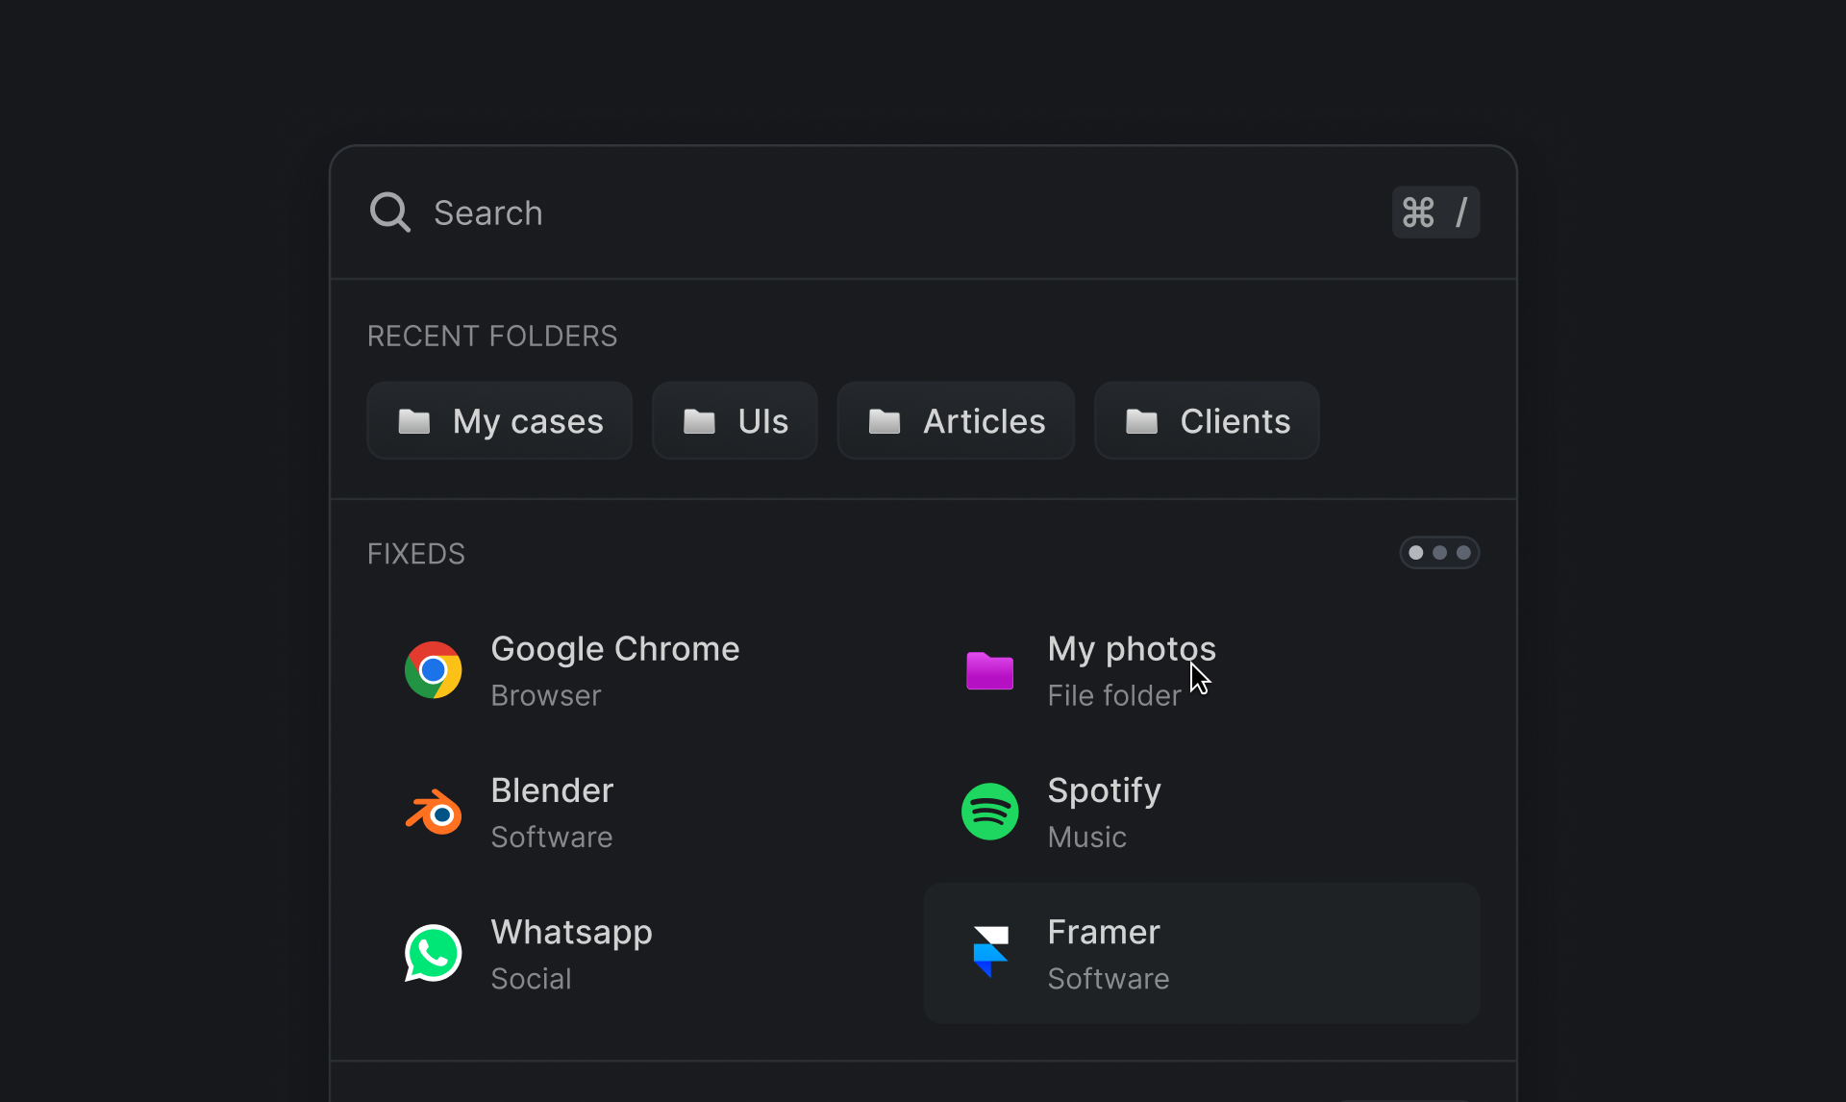
Task: Switch to first page dot in Fixeds
Action: coord(1415,553)
